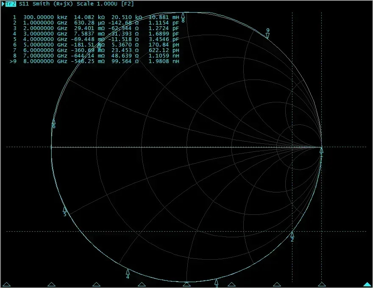The image size is (373, 288).
Task: Click the 10.881 mH inductance value
Action: pyautogui.click(x=164, y=17)
